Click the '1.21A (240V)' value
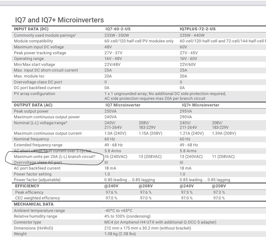This screenshot has height=237, width=266. (192, 133)
